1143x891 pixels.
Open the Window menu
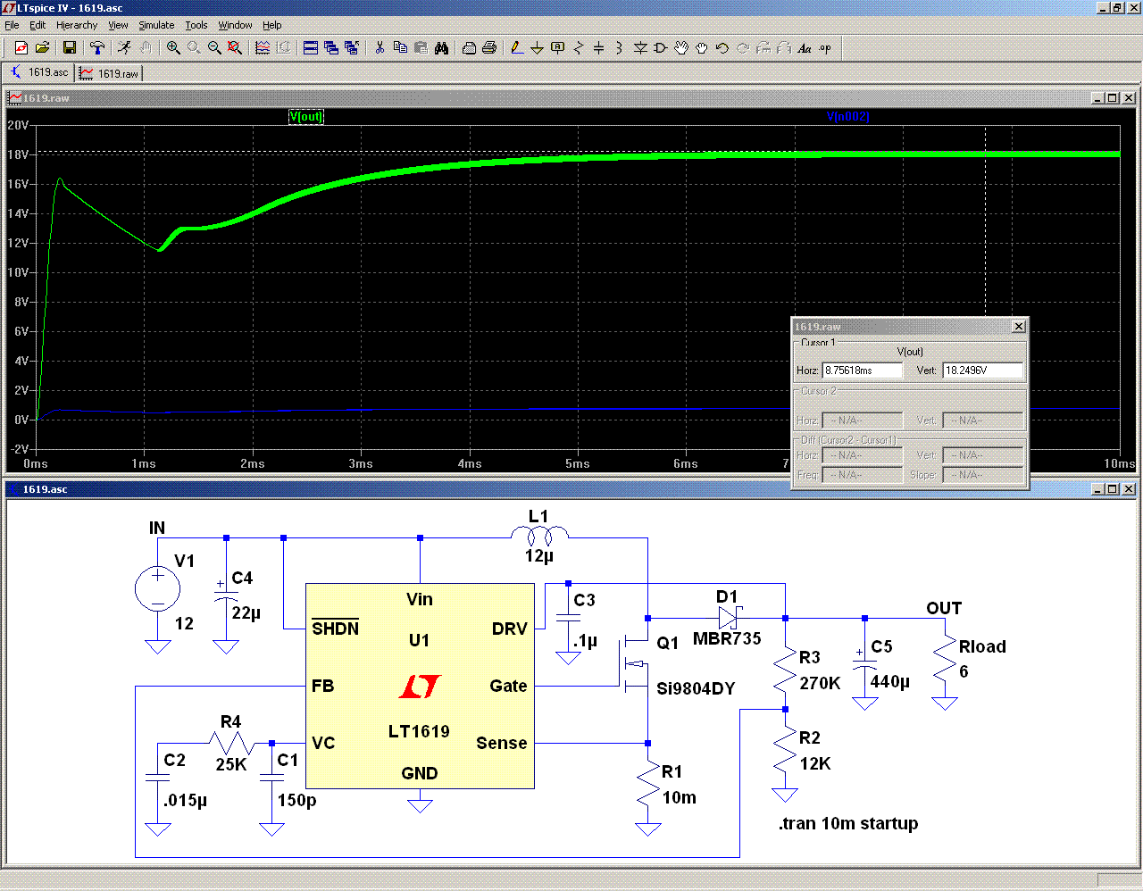pos(236,25)
